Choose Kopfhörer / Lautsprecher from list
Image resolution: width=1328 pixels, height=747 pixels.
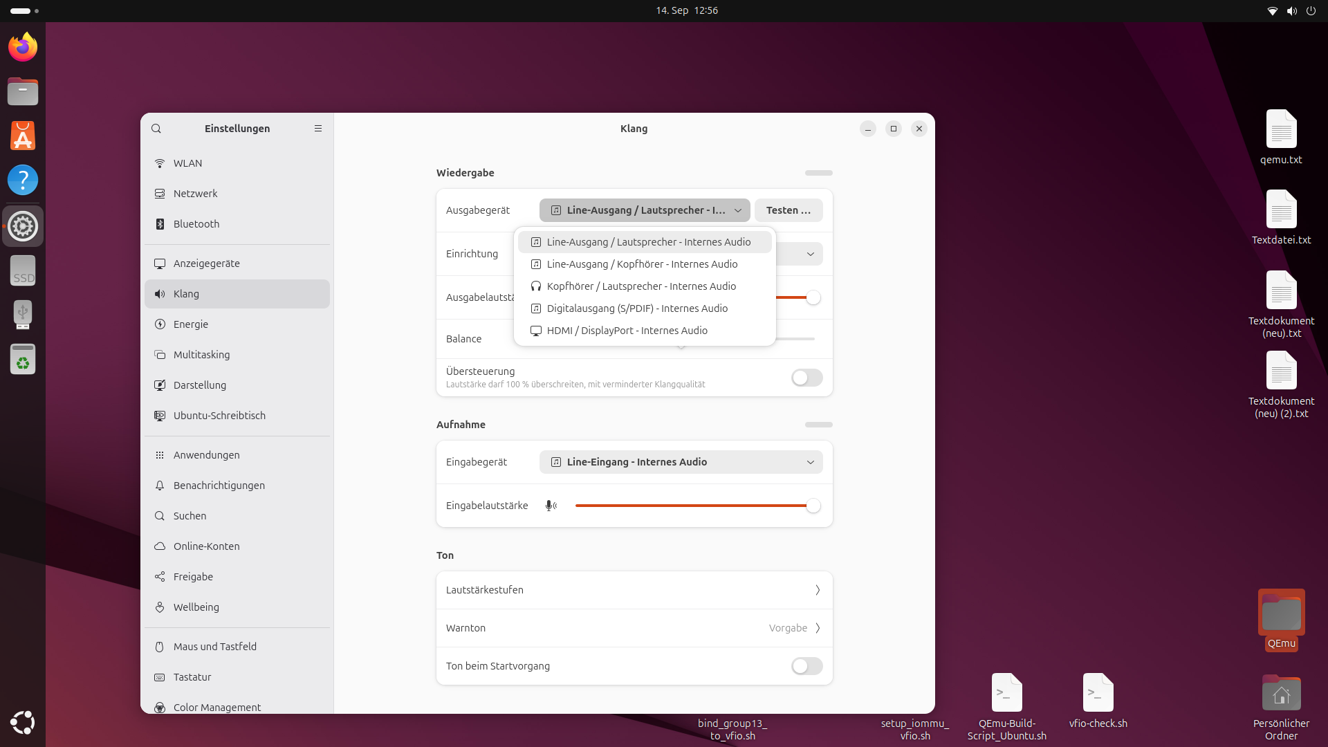pyautogui.click(x=640, y=286)
